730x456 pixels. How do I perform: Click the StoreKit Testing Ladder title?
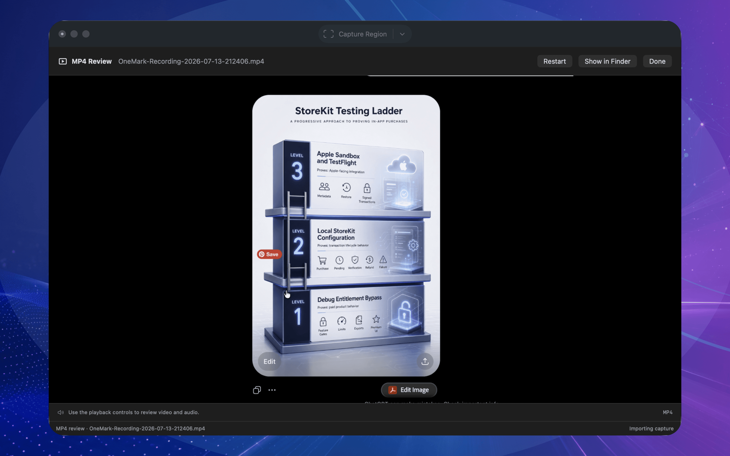pos(349,111)
